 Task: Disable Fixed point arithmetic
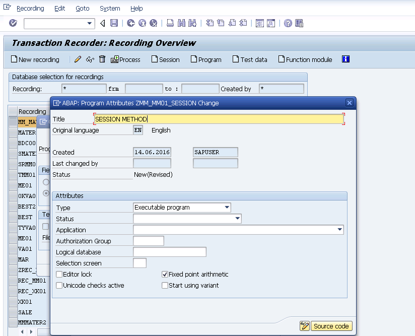(x=165, y=274)
